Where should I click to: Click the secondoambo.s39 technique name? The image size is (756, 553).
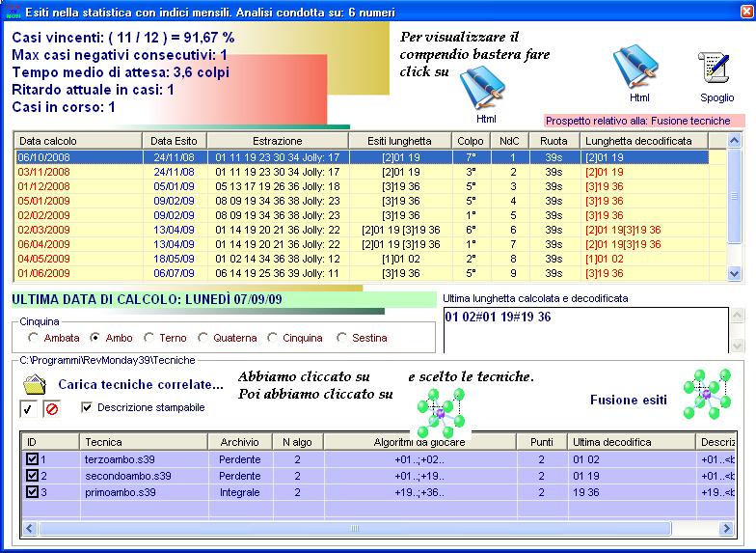128,476
